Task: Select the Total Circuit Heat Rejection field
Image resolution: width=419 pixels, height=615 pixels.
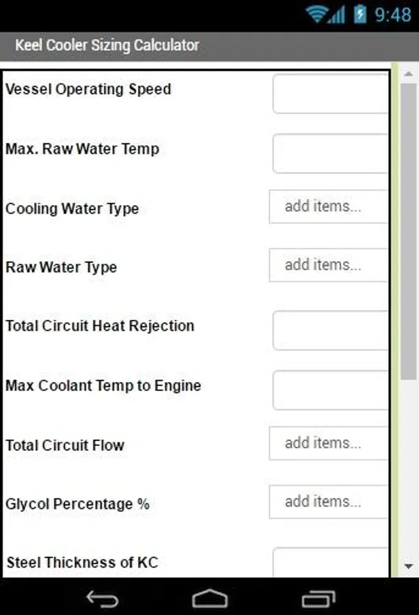Action: pyautogui.click(x=331, y=330)
